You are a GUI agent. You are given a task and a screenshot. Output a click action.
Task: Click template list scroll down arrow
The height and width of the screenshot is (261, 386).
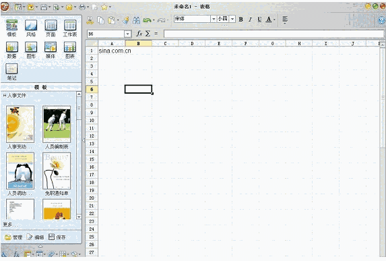79,216
